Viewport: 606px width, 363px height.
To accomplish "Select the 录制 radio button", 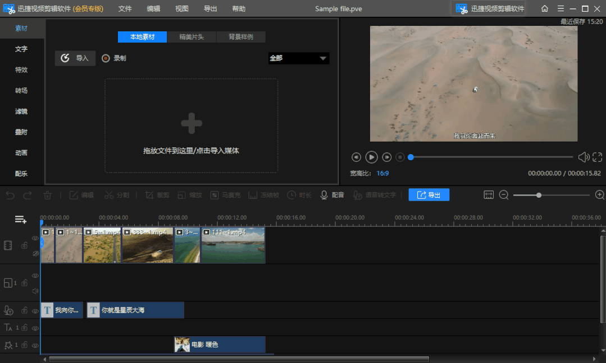I will click(106, 58).
